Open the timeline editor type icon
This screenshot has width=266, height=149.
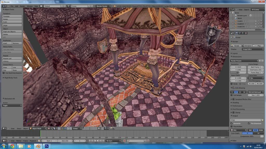coord(4,141)
